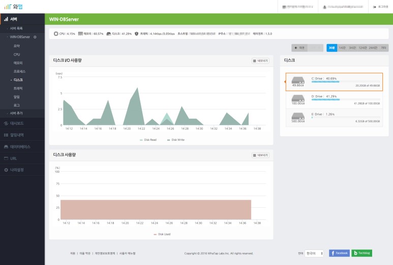Click the 로그아웃 logout button

click(x=381, y=7)
